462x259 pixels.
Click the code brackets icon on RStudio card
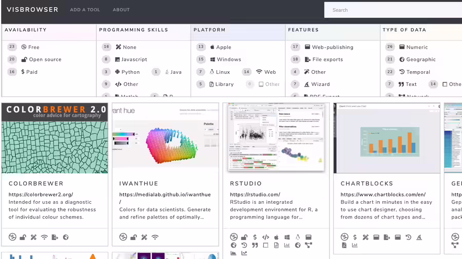click(x=265, y=238)
